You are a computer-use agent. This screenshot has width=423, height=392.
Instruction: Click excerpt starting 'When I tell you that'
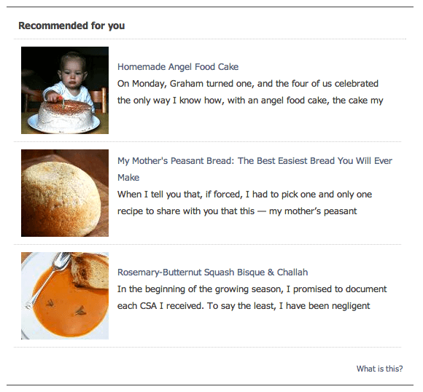pyautogui.click(x=244, y=203)
